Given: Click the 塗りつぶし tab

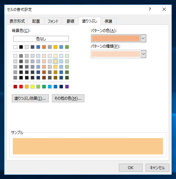Looking at the screenshot, I should [x=90, y=21].
